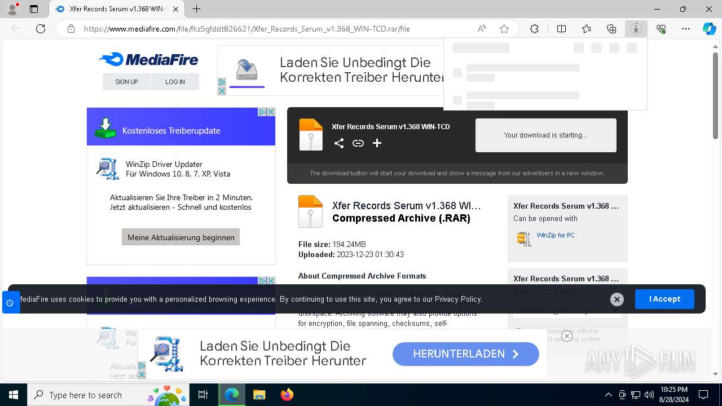Open the Copilot sidebar icon
This screenshot has width=722, height=406.
[x=710, y=29]
